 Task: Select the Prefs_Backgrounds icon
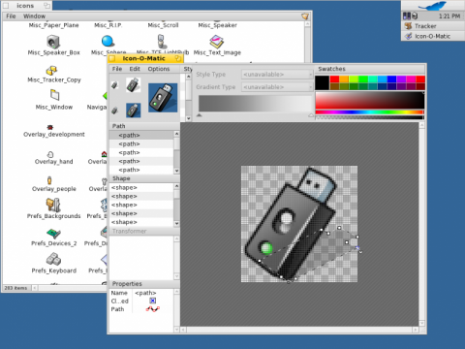[53, 205]
